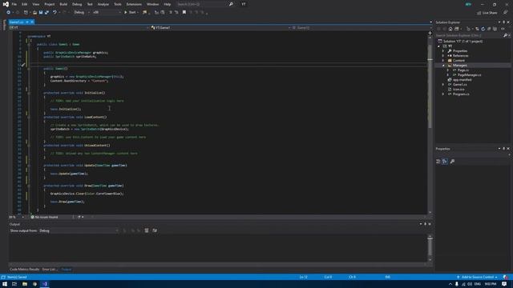This screenshot has height=288, width=513.
Task: Toggle auto-hide pin on Properties panel
Action: pyautogui.click(x=504, y=149)
